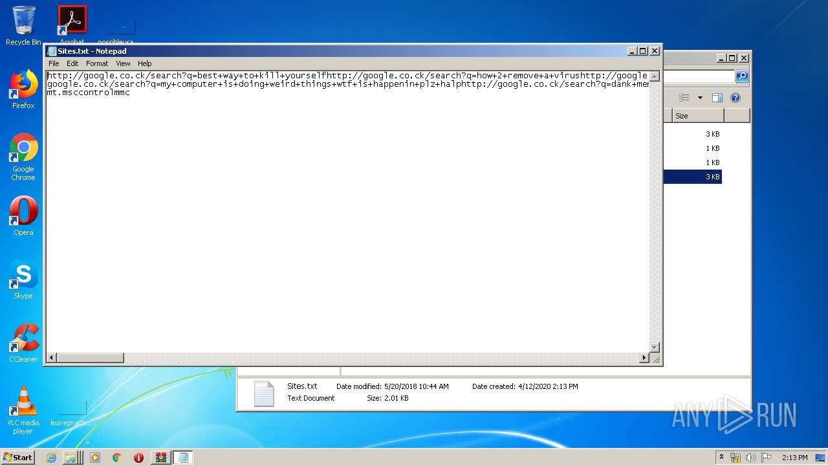
Task: Open the Notepad View menu
Action: pos(123,63)
